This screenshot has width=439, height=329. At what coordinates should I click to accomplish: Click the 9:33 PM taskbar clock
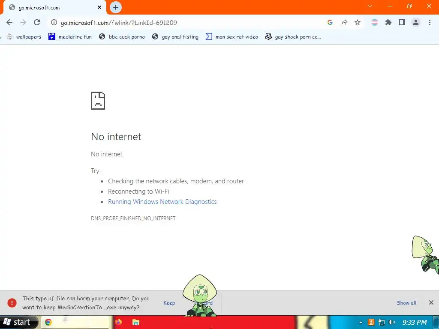[x=415, y=322]
